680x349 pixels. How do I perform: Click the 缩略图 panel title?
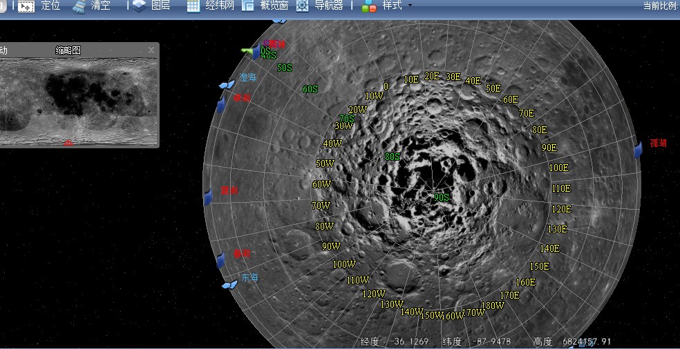coord(68,50)
